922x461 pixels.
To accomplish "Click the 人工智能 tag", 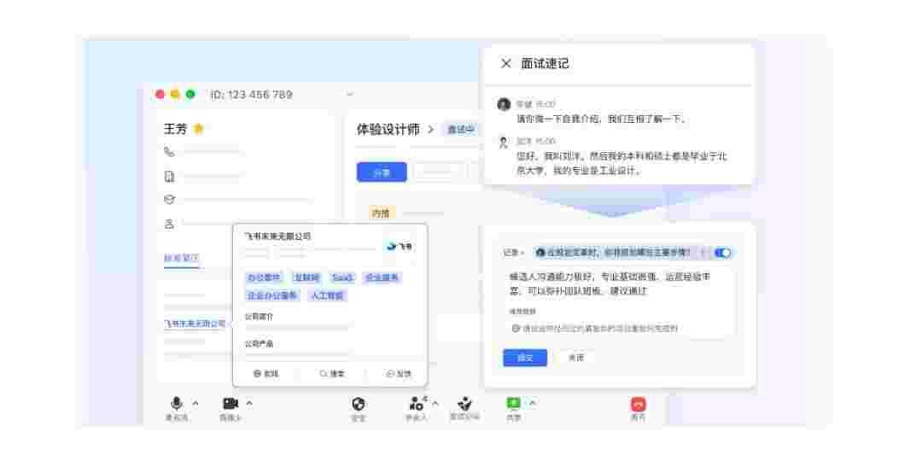I will pos(328,295).
